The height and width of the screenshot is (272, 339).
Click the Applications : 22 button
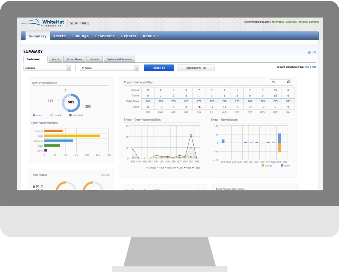[196, 68]
